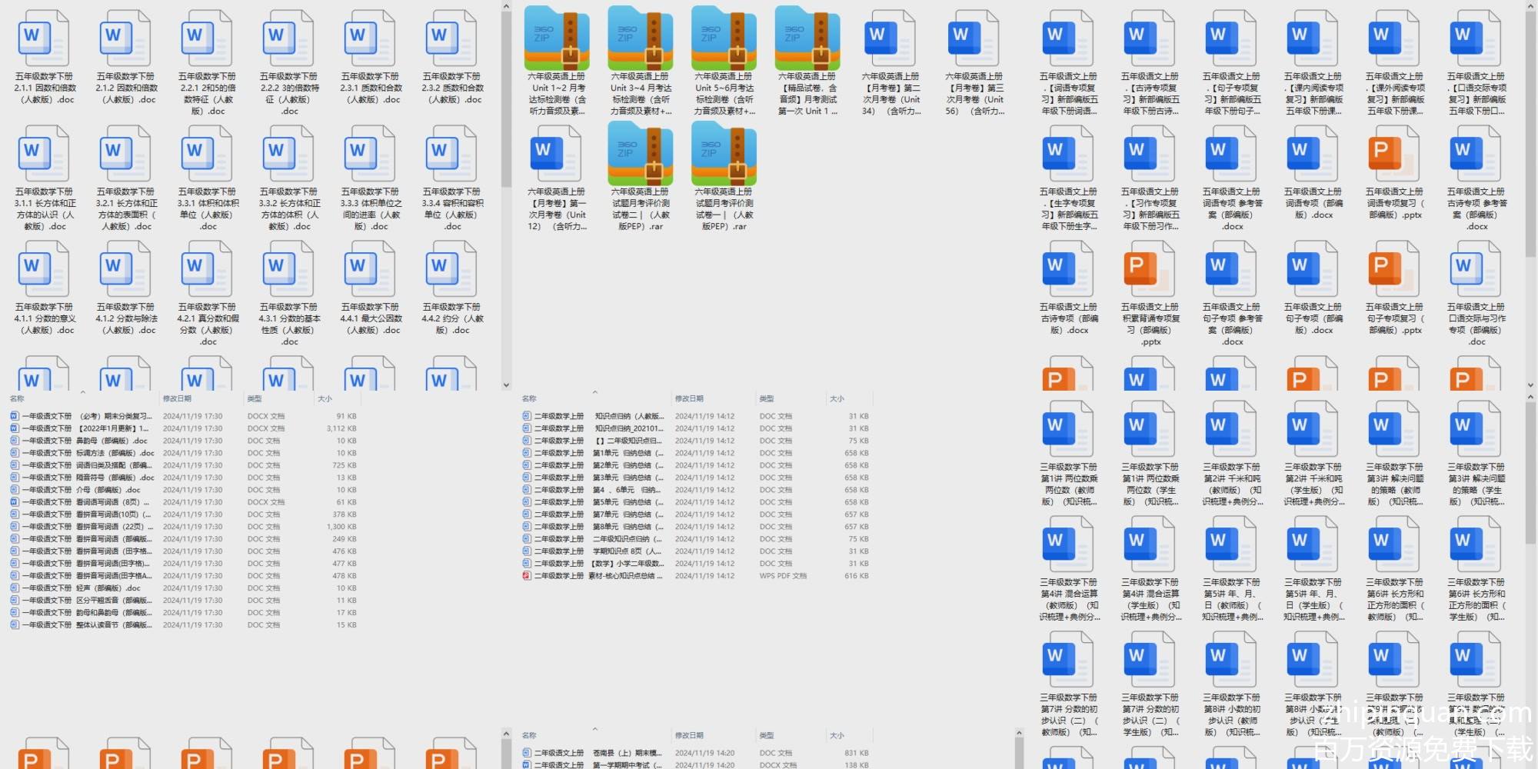
Task: Sort 二年级语文 list by 修改日期 header
Action: pyautogui.click(x=689, y=735)
